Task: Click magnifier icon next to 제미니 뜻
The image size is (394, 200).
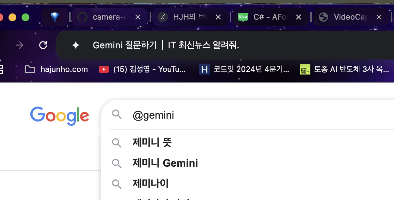Action: pos(117,143)
